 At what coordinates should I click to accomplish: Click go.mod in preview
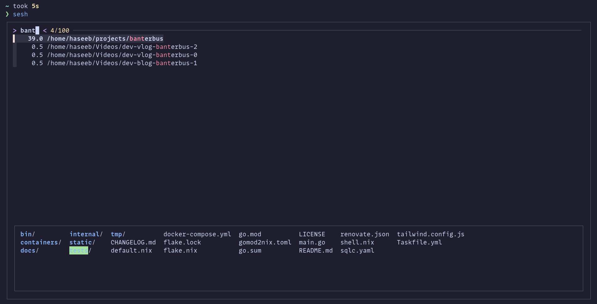coord(250,234)
